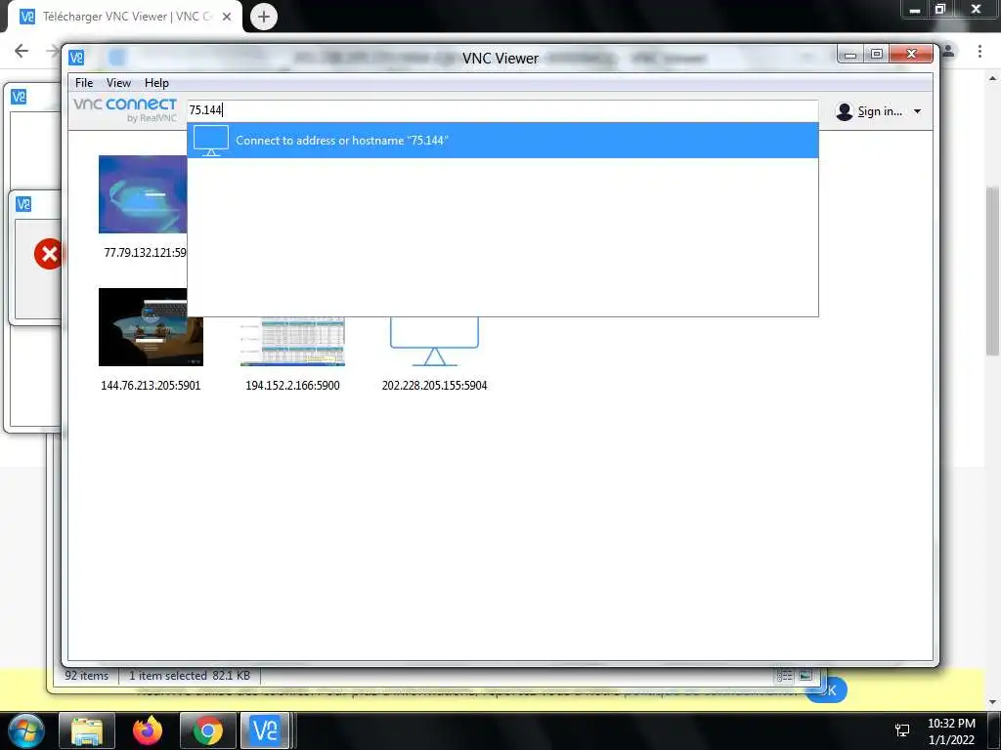
Task: Click the browser page vertical scrollbar
Action: tap(992, 271)
